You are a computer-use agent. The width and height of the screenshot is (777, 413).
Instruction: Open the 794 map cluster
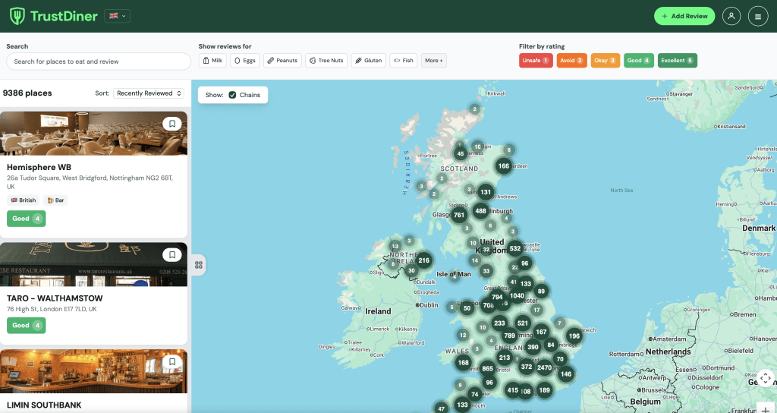[497, 297]
